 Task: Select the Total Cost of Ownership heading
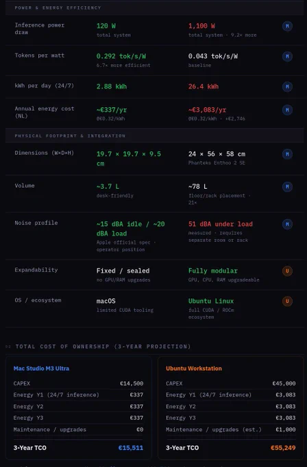click(103, 346)
